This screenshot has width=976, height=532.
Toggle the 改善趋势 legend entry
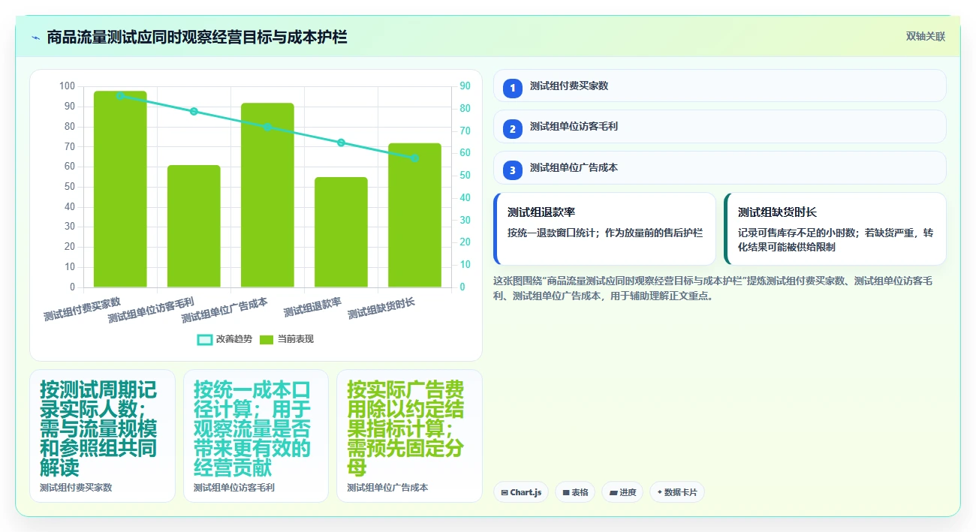pyautogui.click(x=224, y=339)
